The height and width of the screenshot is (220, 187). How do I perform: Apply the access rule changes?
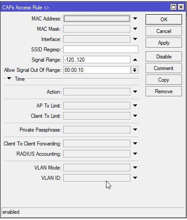pyautogui.click(x=164, y=43)
